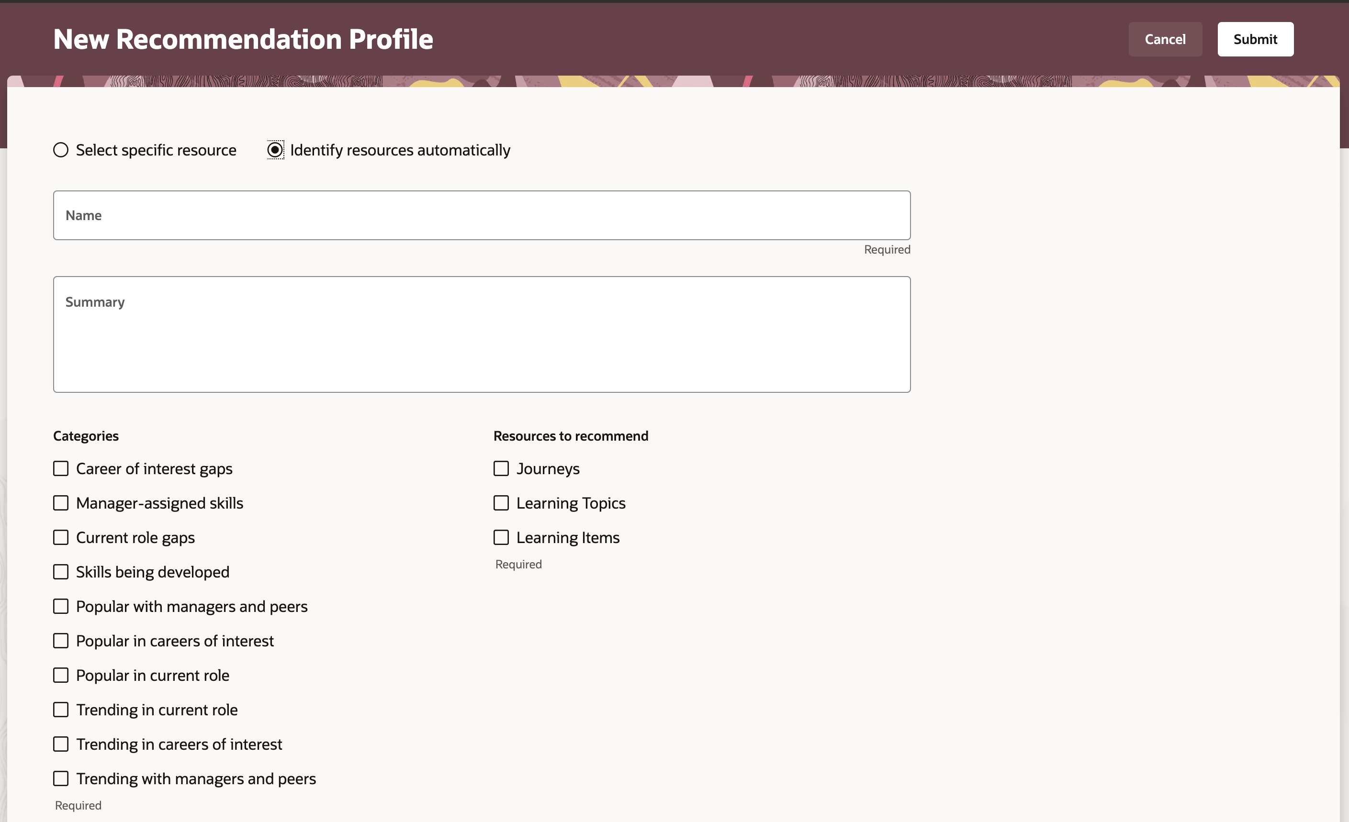Screen dimensions: 1349x822
Task: Select 'Identify resources automatically' radio button
Action: [275, 149]
